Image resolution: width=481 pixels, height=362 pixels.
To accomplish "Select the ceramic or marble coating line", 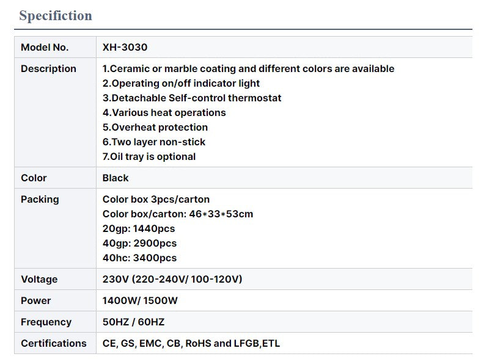I will click(249, 68).
